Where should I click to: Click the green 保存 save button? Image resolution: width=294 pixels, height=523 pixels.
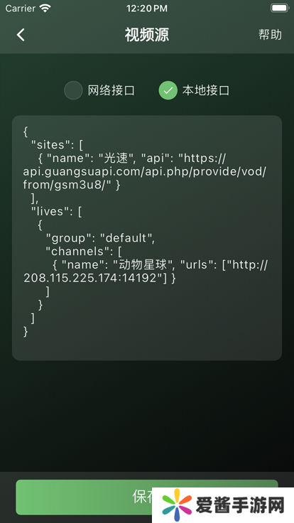(x=147, y=497)
